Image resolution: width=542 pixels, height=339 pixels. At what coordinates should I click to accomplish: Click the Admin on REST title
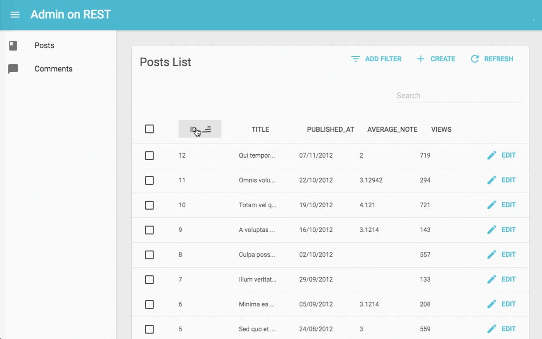(71, 15)
